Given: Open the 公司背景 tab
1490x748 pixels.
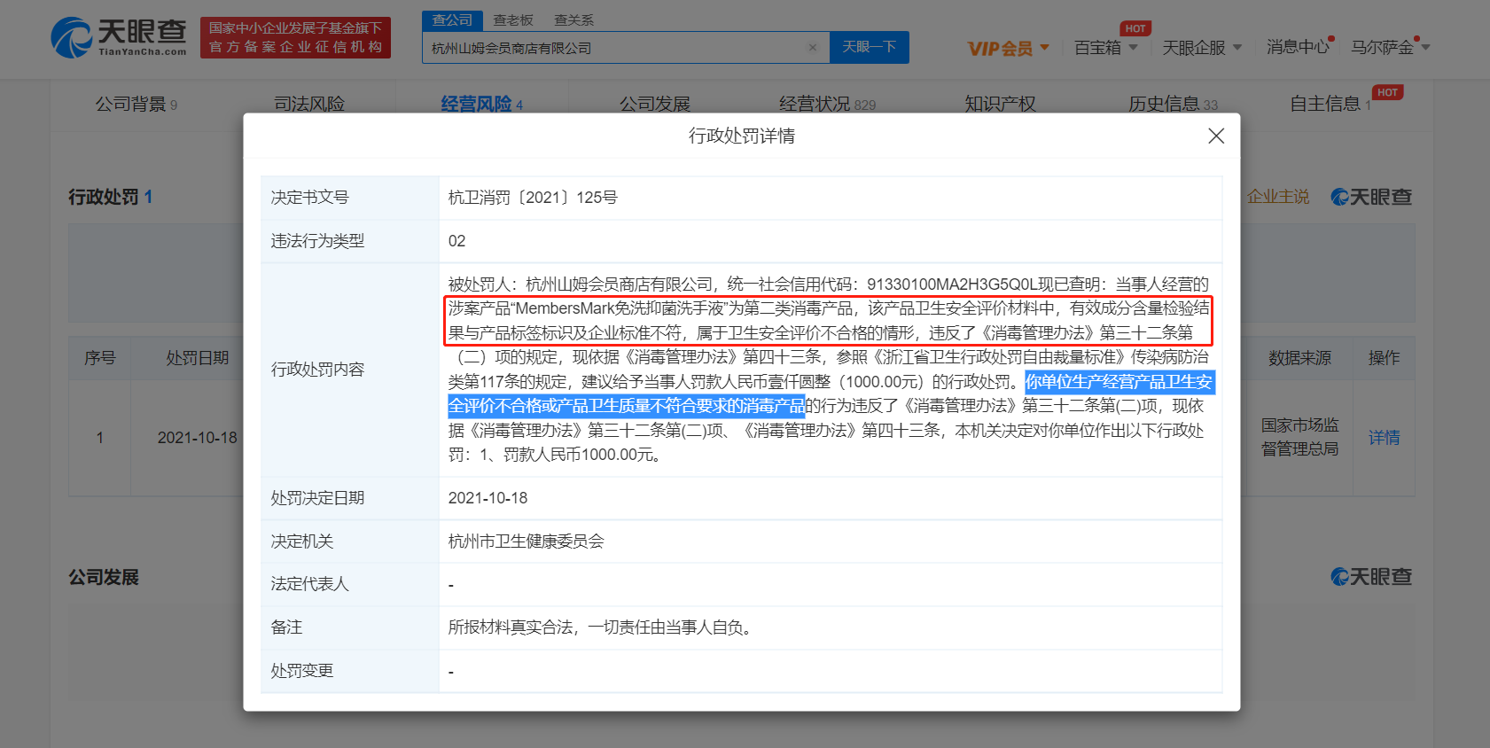Looking at the screenshot, I should click(137, 105).
